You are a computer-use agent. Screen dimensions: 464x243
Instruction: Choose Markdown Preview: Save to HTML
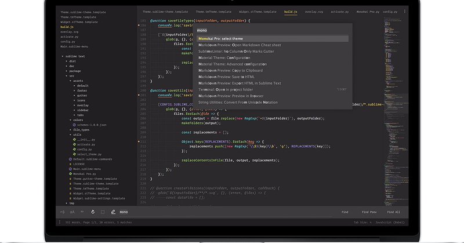(272, 77)
